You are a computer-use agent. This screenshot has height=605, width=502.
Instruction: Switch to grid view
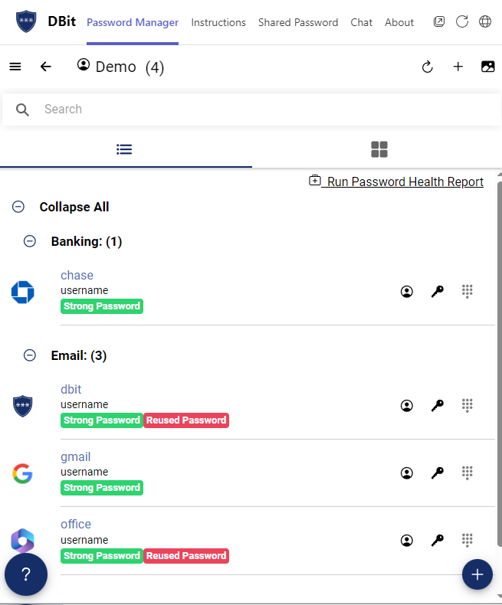379,149
